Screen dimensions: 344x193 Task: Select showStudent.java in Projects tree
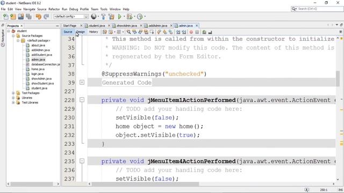pos(42,84)
